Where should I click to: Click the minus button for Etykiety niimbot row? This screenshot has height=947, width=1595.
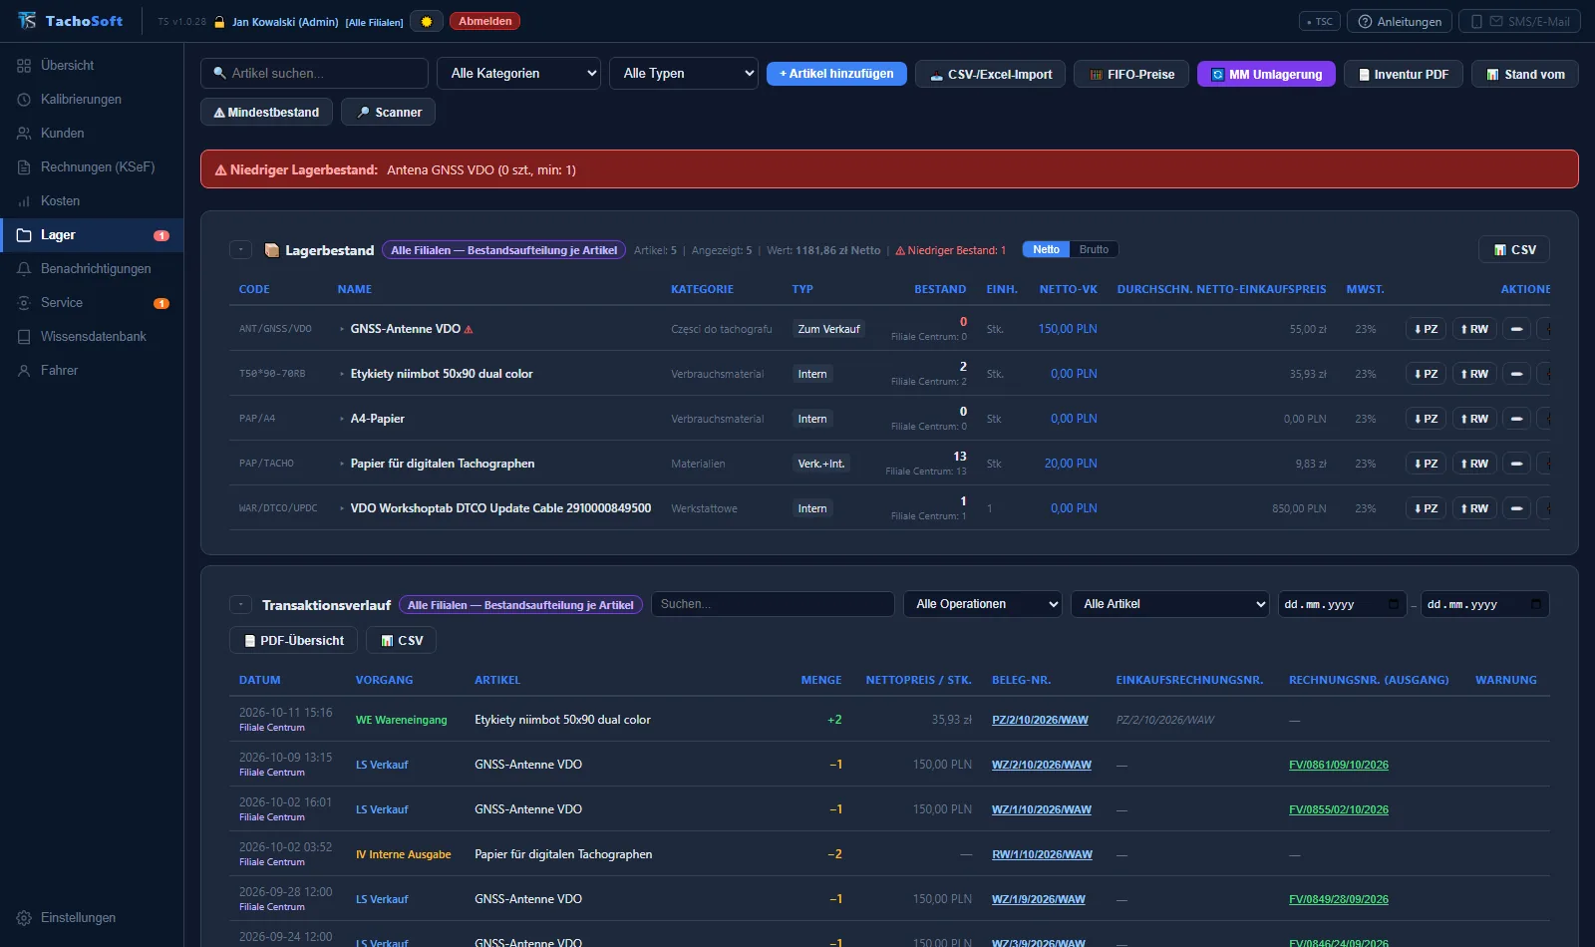click(x=1516, y=374)
